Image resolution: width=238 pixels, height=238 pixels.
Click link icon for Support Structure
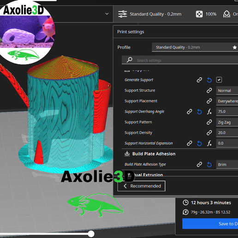coord(209,90)
